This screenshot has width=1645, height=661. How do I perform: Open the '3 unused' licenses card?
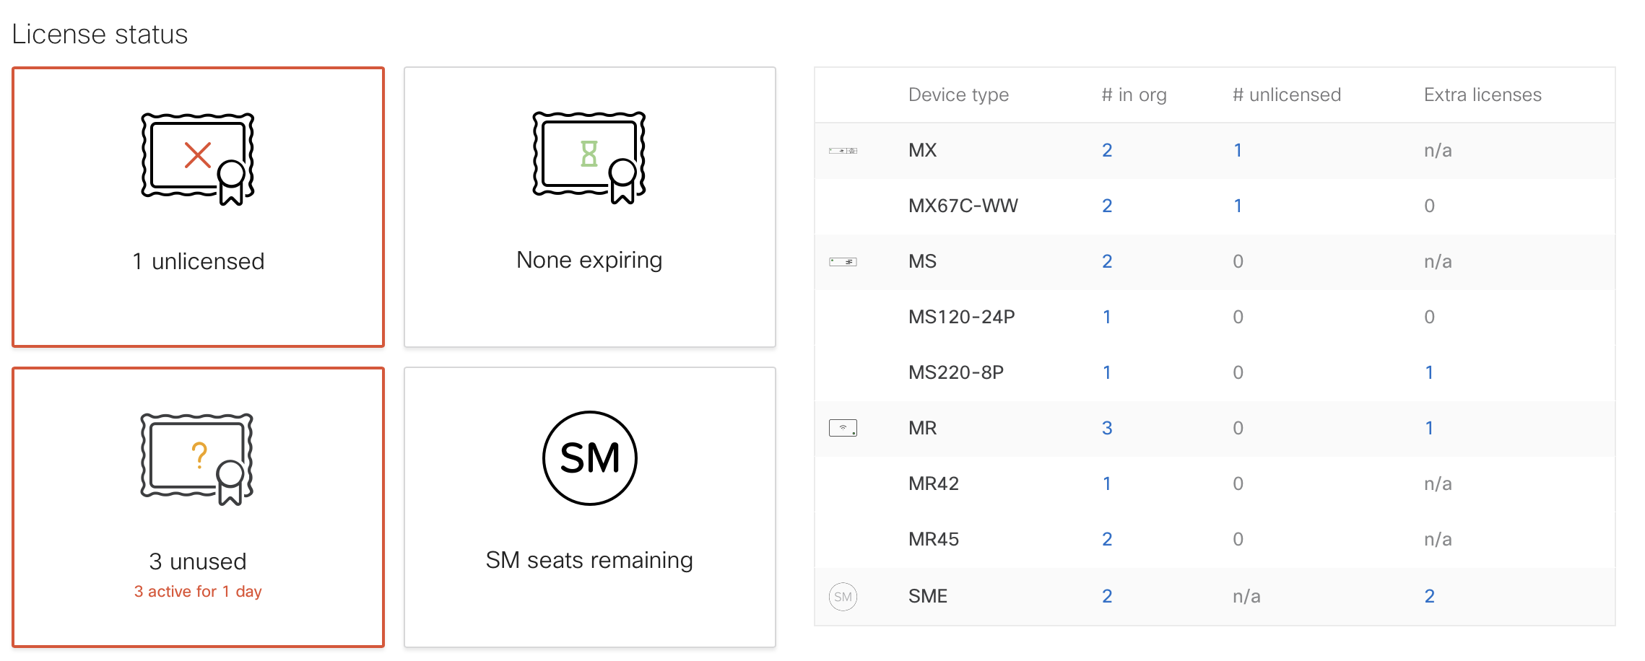click(x=197, y=505)
